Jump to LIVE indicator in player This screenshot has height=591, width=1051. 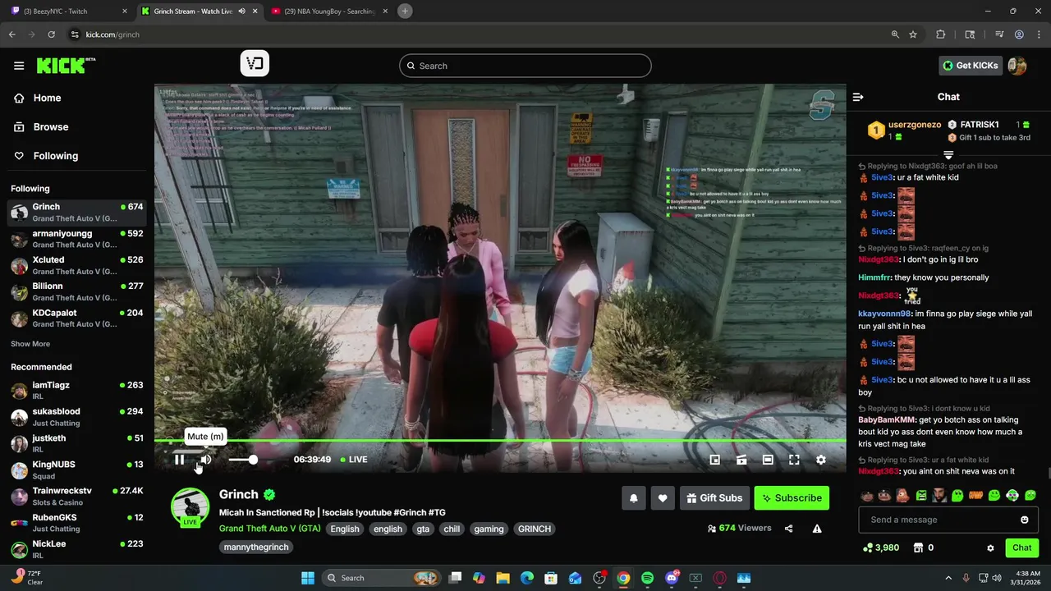click(x=353, y=460)
